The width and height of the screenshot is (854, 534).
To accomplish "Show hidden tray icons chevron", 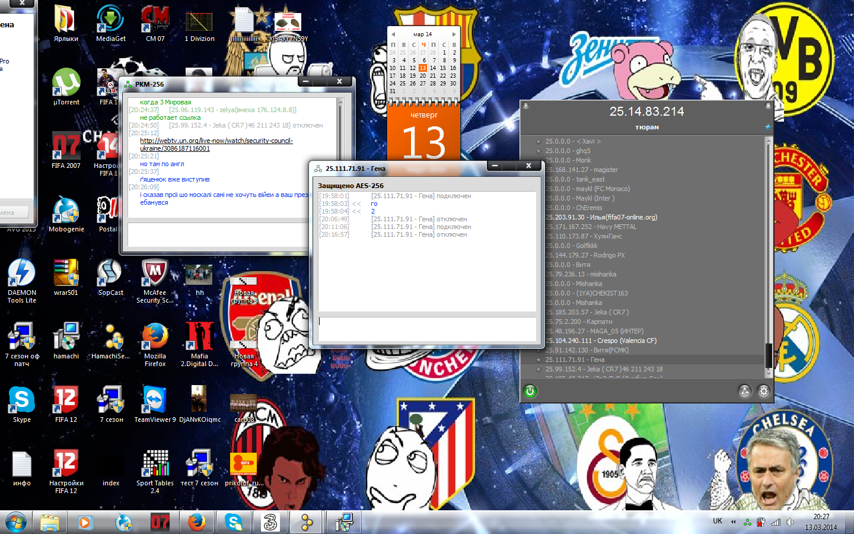I will pos(734,522).
